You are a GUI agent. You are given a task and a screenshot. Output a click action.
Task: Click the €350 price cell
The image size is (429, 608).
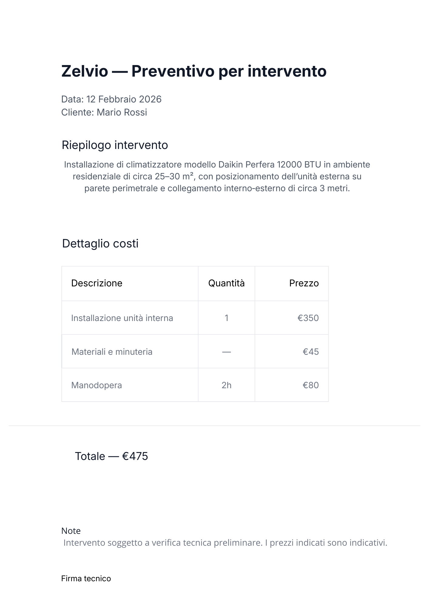(x=308, y=318)
